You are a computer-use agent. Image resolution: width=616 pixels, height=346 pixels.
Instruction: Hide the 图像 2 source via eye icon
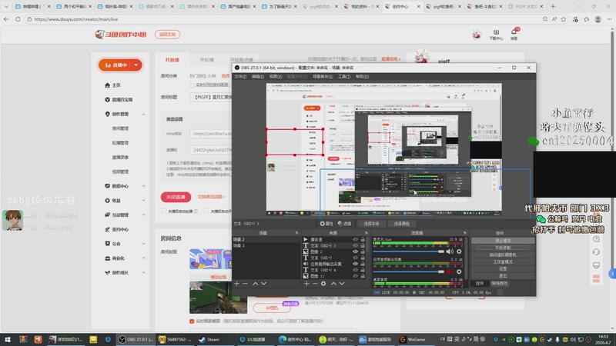[355, 252]
